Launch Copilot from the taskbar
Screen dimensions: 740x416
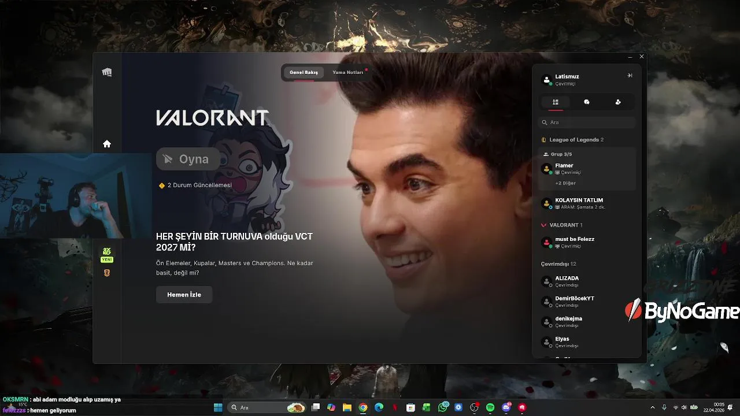point(331,407)
